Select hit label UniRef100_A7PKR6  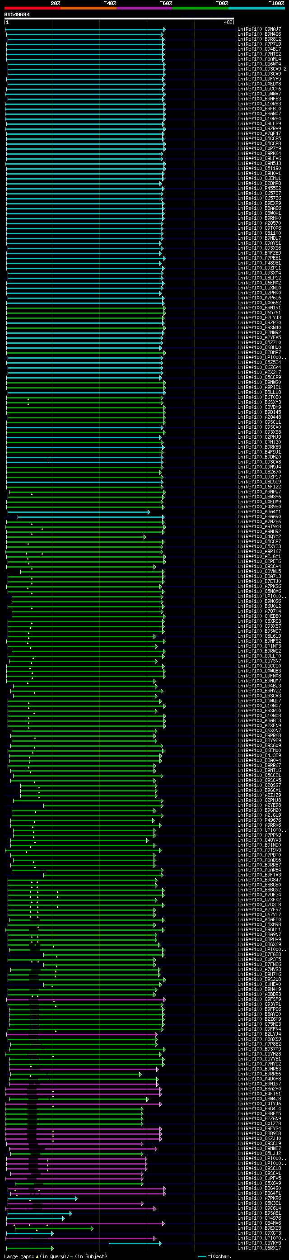pyautogui.click(x=259, y=1199)
